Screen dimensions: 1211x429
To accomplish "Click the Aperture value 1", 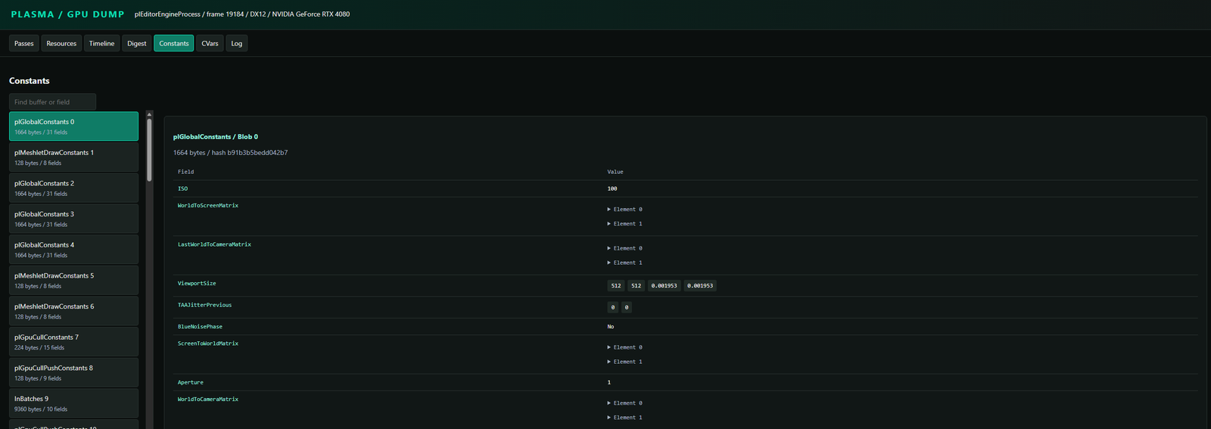I will point(609,382).
